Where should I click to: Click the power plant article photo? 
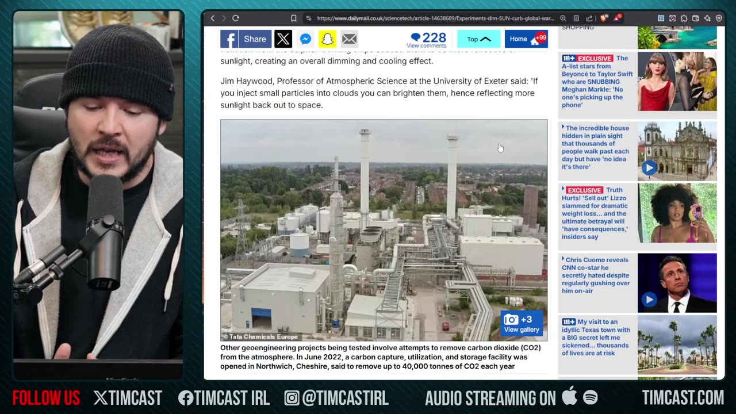tap(384, 230)
